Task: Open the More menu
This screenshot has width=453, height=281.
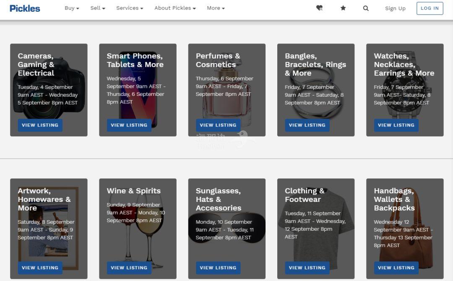Action: pyautogui.click(x=216, y=8)
